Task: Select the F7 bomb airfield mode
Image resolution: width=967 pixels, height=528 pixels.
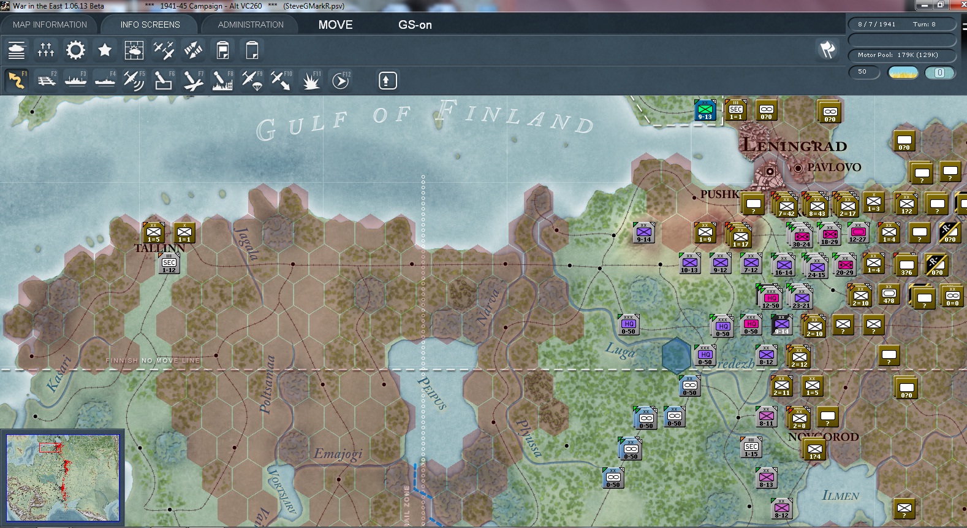Action: click(x=193, y=80)
